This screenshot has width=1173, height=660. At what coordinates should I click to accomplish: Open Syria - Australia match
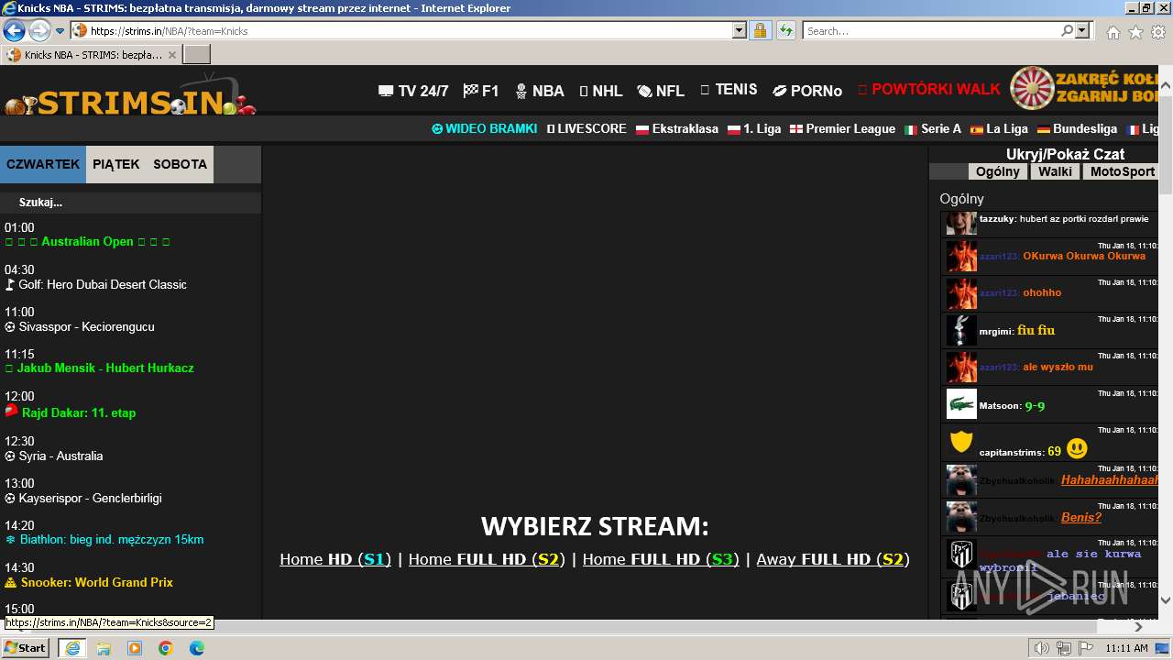point(54,456)
